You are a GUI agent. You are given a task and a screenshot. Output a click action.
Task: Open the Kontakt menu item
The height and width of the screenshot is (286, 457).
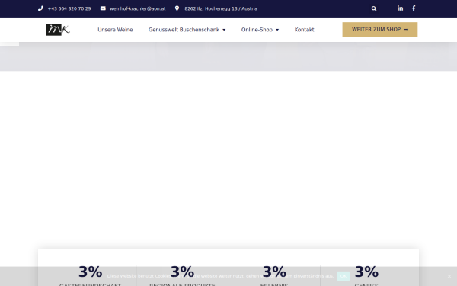click(304, 30)
